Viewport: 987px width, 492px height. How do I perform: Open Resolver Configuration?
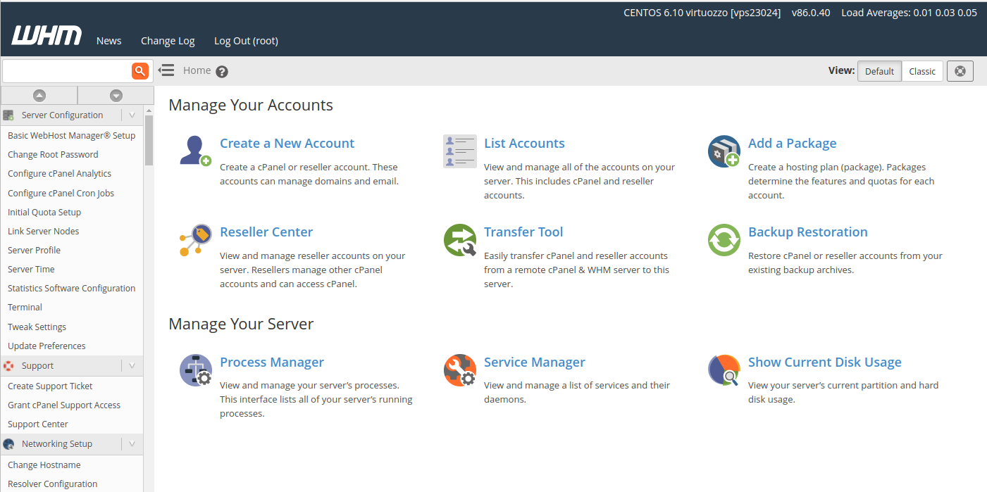coord(53,484)
